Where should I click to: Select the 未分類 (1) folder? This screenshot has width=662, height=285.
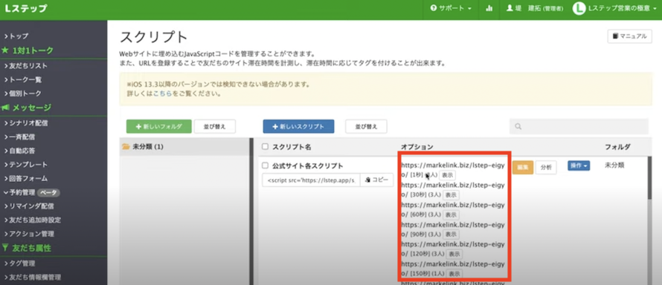click(x=184, y=147)
